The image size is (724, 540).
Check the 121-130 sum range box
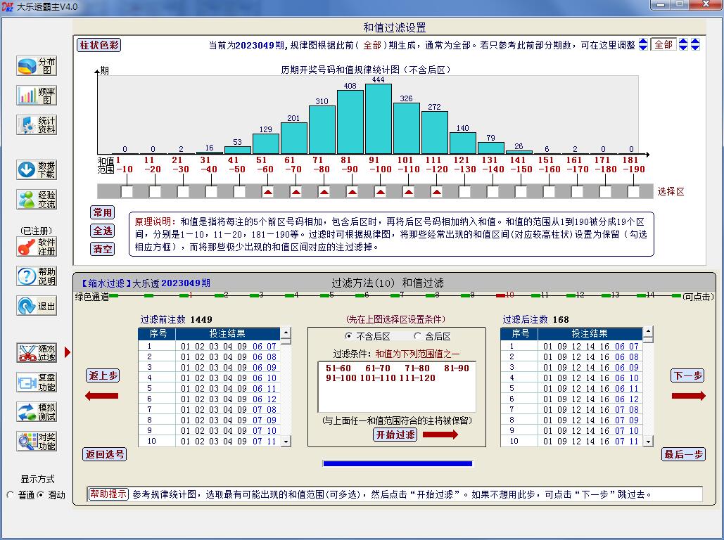click(464, 191)
